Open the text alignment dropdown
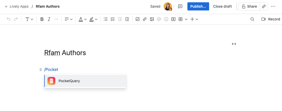This screenshot has height=111, width=282. tap(69, 19)
